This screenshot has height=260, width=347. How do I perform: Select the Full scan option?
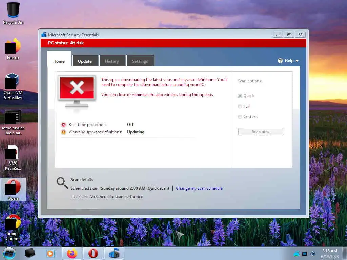[x=240, y=106]
